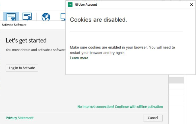
Task: Select the gray highlighted row in background list
Action: (176, 80)
